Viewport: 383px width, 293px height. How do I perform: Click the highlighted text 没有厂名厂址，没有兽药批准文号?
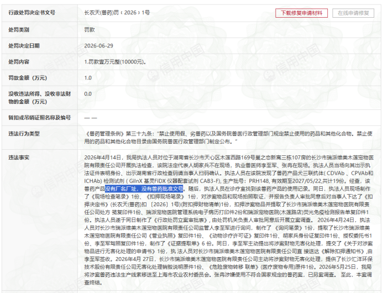pyautogui.click(x=144, y=189)
